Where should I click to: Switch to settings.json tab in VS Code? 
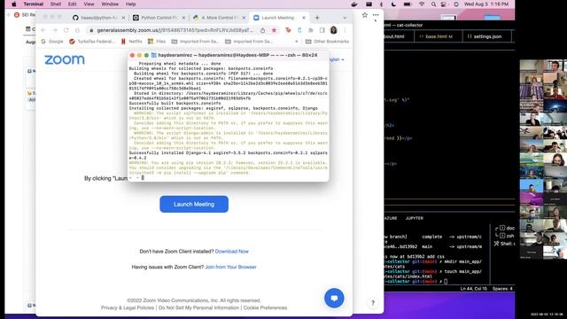coord(486,36)
